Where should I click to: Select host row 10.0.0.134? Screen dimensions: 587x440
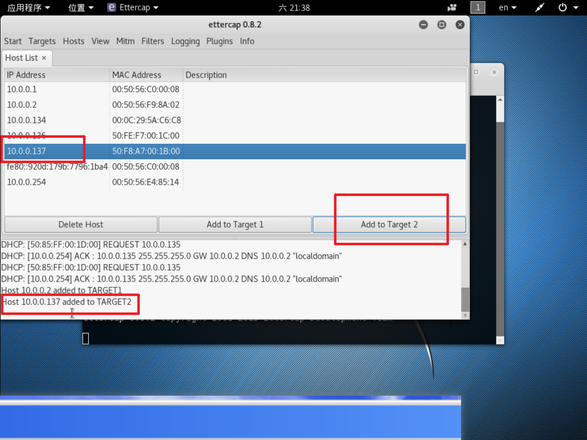pos(235,120)
